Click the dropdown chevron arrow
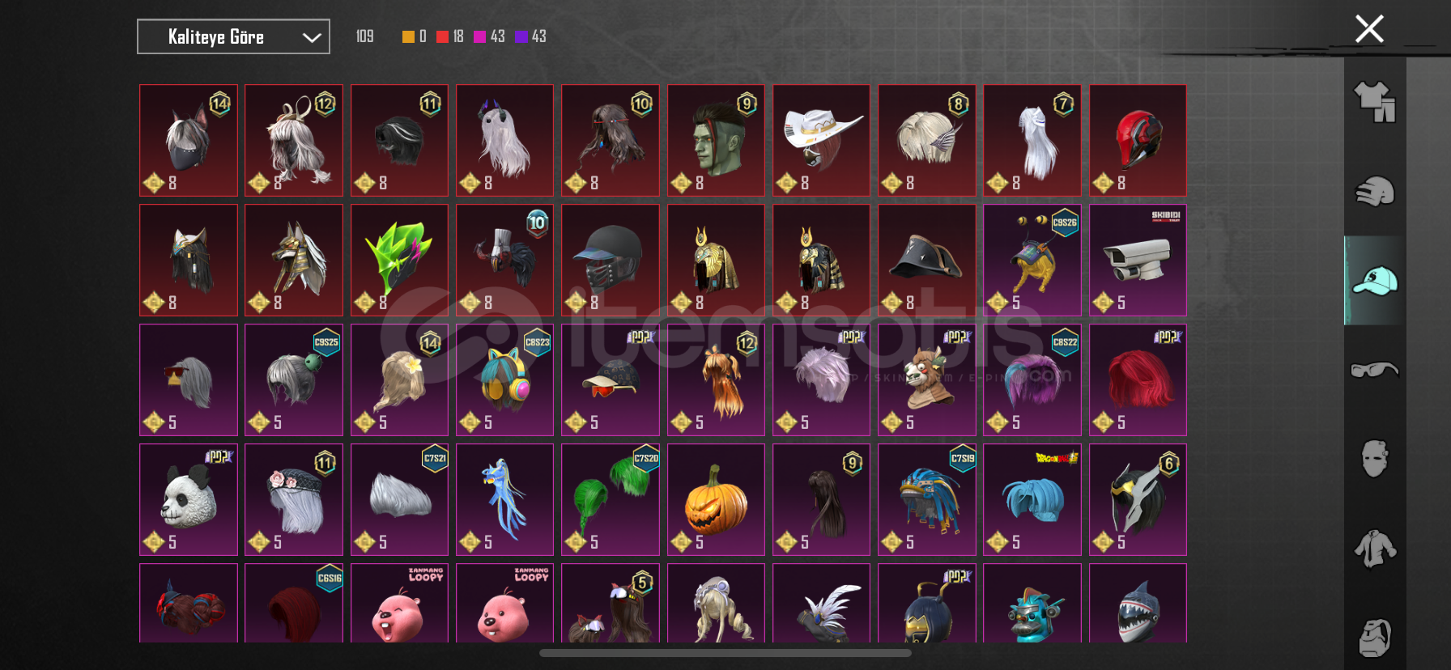 point(312,37)
